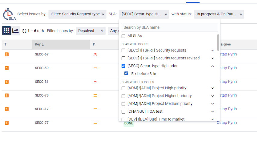Click the Search by SLA name field
The image size is (257, 149).
169,27
